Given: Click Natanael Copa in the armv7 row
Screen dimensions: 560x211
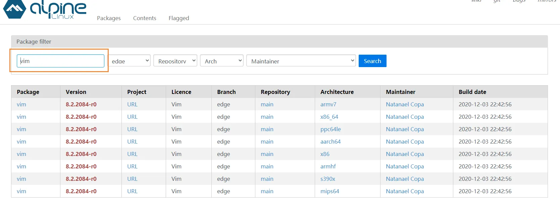Looking at the screenshot, I should (405, 104).
